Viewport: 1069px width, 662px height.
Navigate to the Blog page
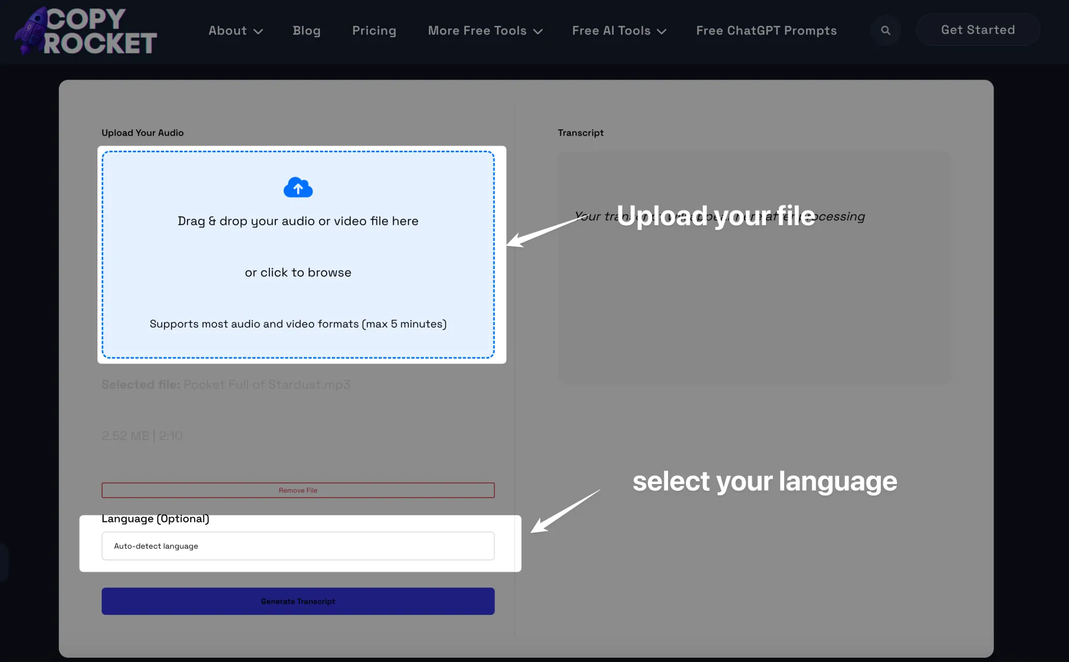click(x=306, y=30)
